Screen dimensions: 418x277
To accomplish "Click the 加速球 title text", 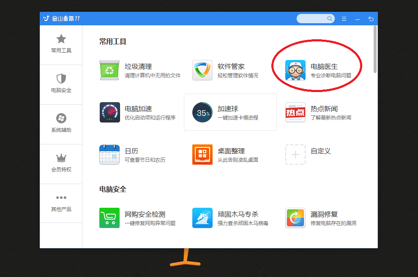I will pos(228,109).
